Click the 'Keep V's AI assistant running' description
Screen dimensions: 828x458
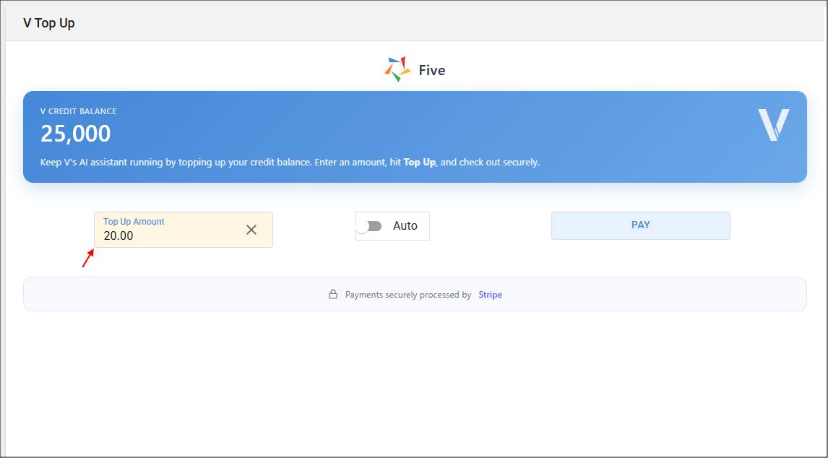click(x=290, y=162)
